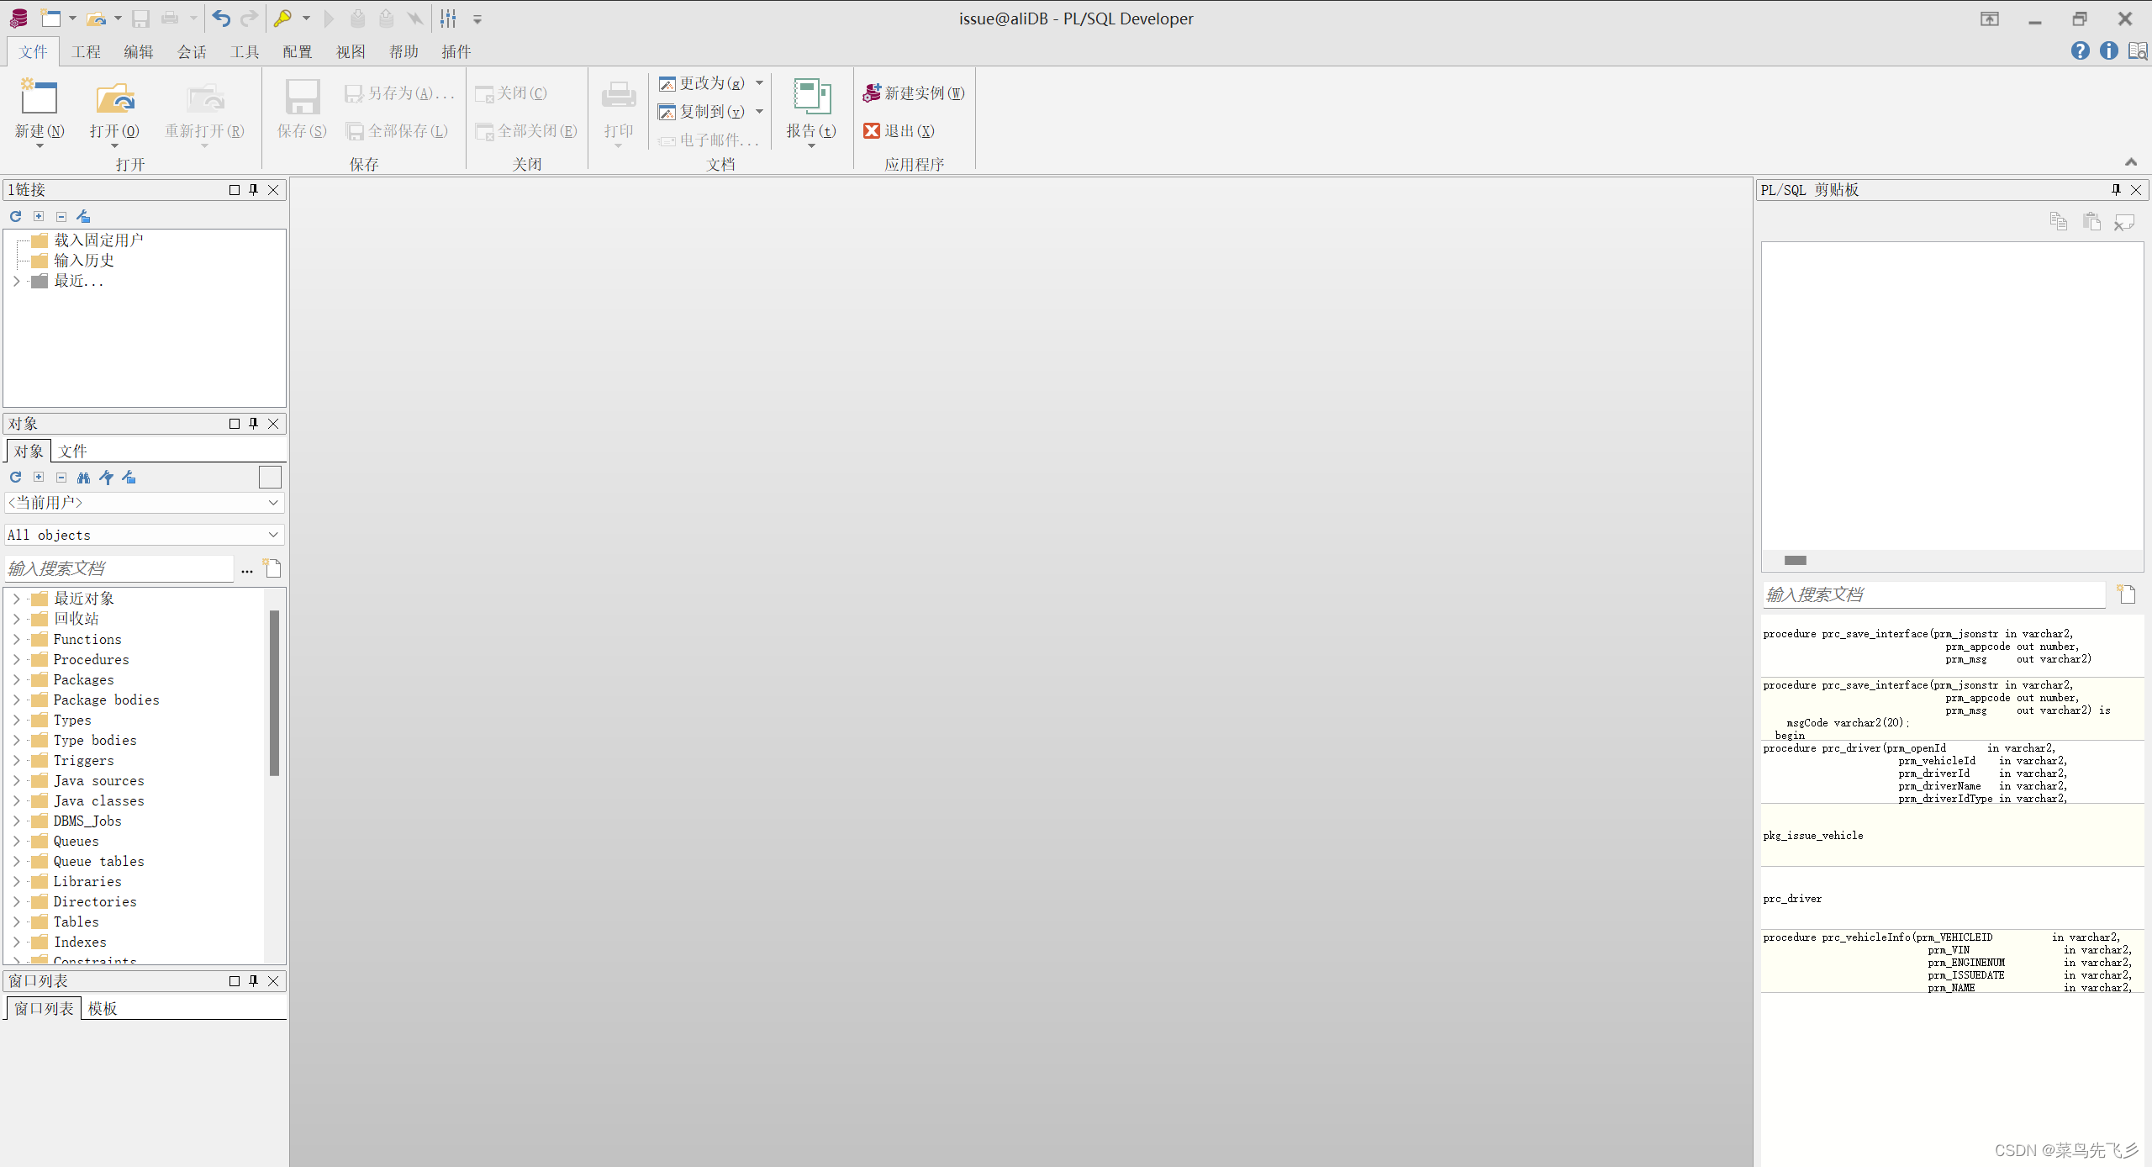Click the 新建 (New) document icon

coord(39,98)
